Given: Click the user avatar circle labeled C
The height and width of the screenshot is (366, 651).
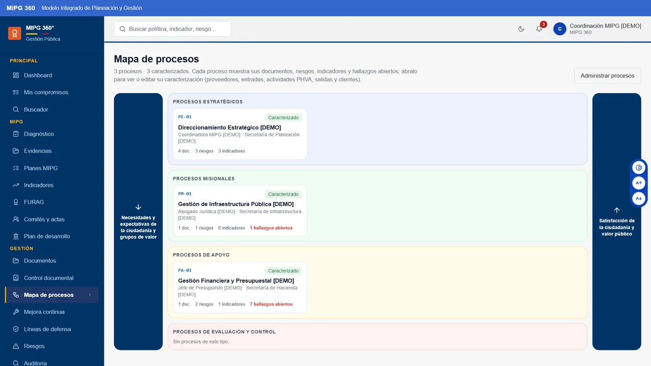Looking at the screenshot, I should pos(560,29).
